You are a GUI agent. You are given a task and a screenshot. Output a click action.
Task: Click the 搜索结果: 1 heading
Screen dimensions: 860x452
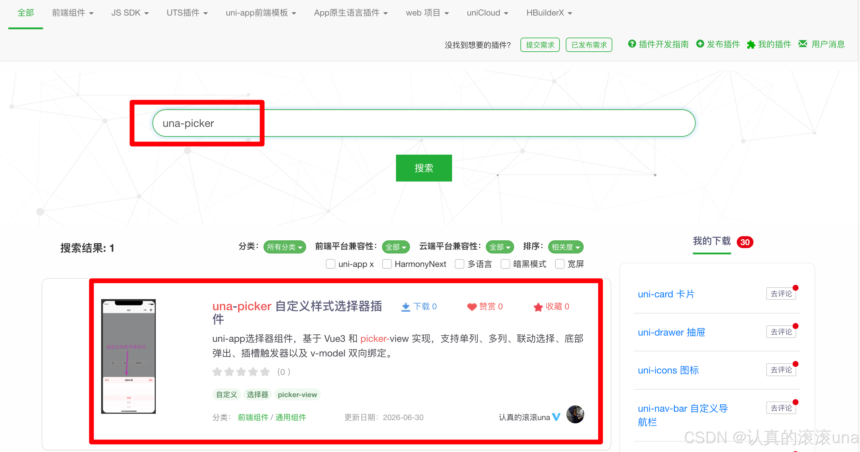(87, 248)
